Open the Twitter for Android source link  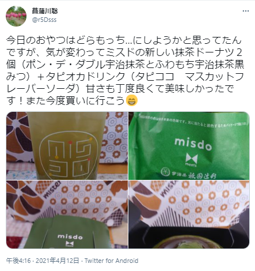[112, 261]
